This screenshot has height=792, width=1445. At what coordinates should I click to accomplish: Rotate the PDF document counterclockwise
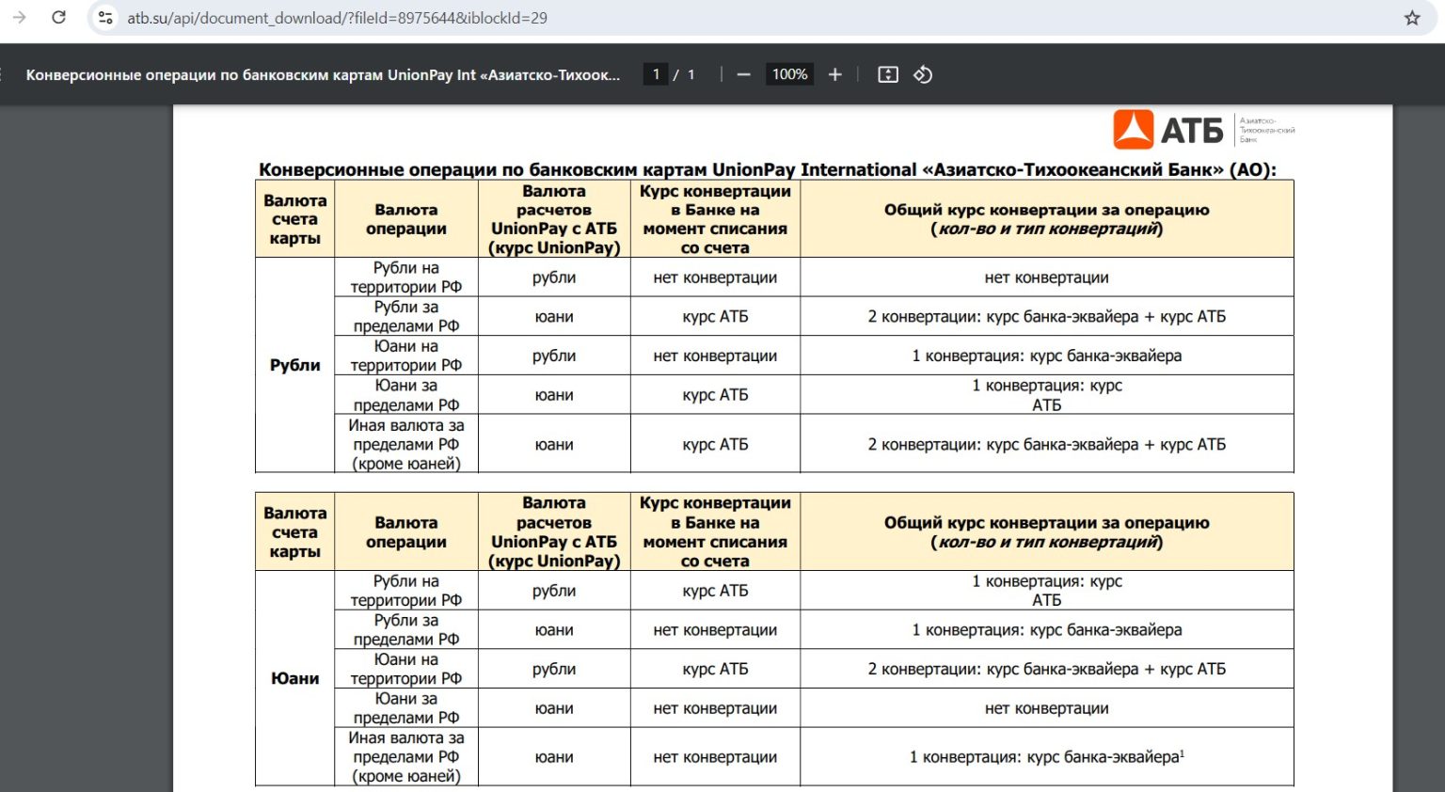pyautogui.click(x=923, y=74)
